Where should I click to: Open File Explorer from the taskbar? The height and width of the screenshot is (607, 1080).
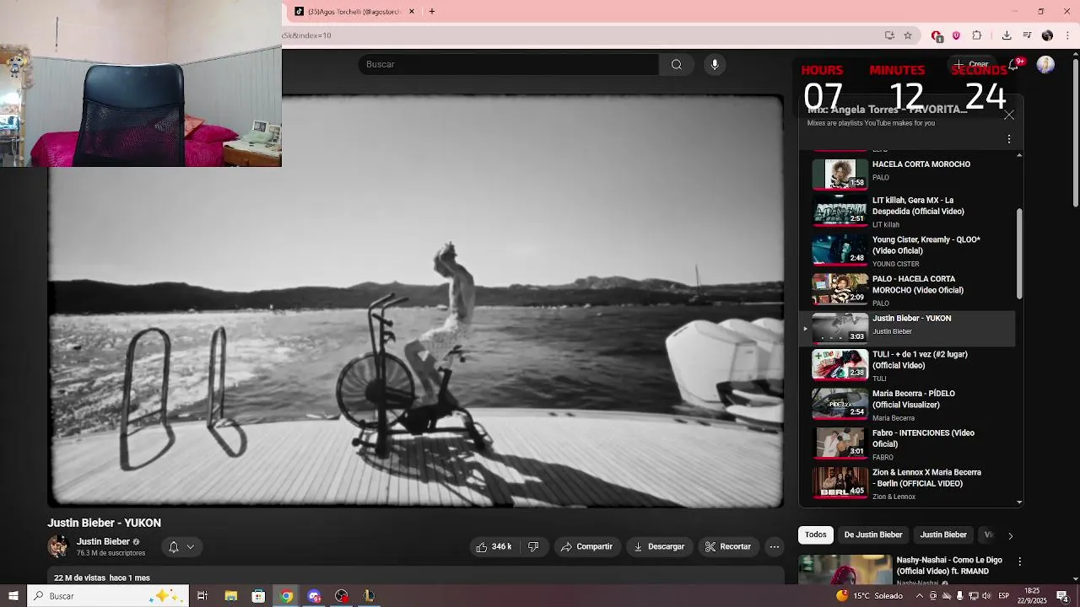(x=230, y=596)
